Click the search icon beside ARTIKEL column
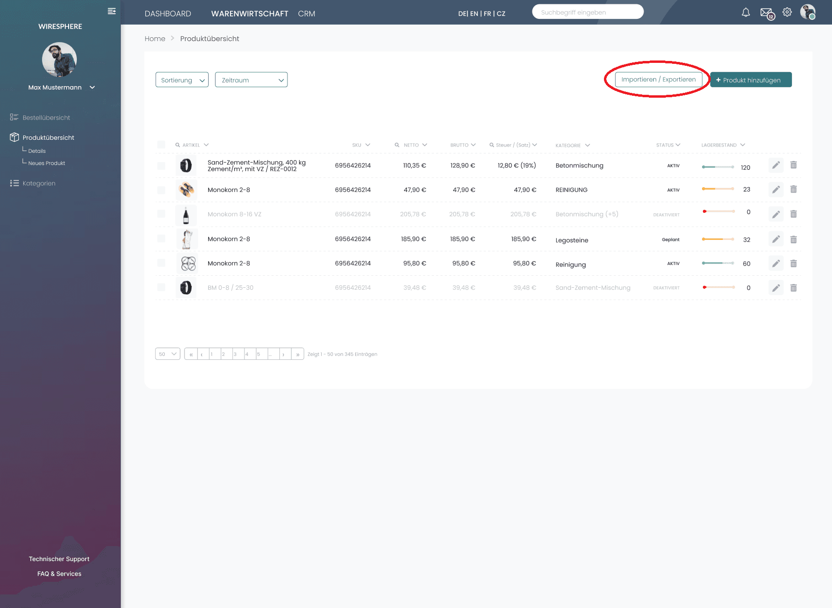 (x=178, y=145)
